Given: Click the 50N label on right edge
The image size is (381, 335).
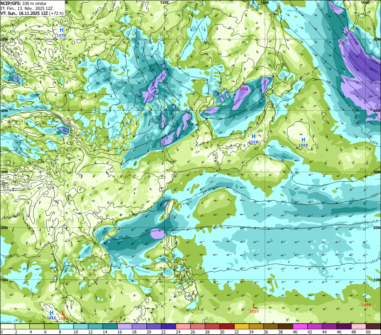Looking at the screenshot, I should (x=377, y=39).
